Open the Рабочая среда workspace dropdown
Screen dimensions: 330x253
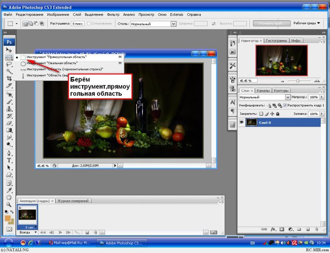coord(307,23)
